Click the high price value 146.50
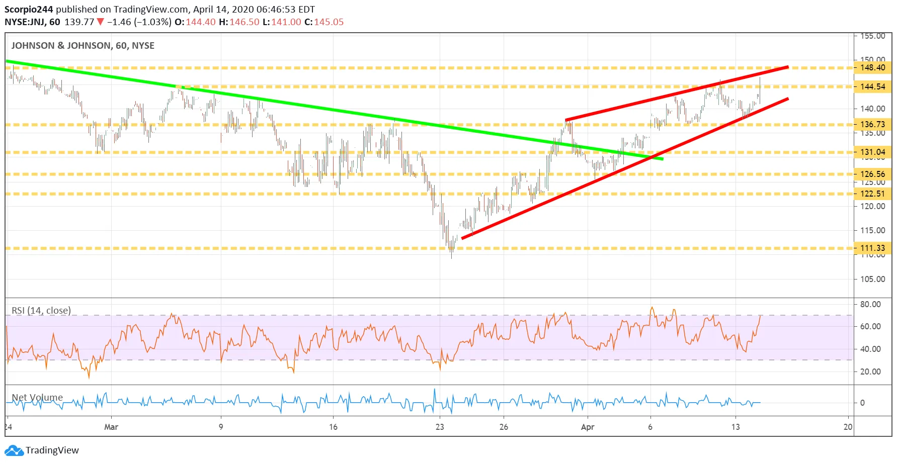This screenshot has height=464, width=897. (244, 22)
